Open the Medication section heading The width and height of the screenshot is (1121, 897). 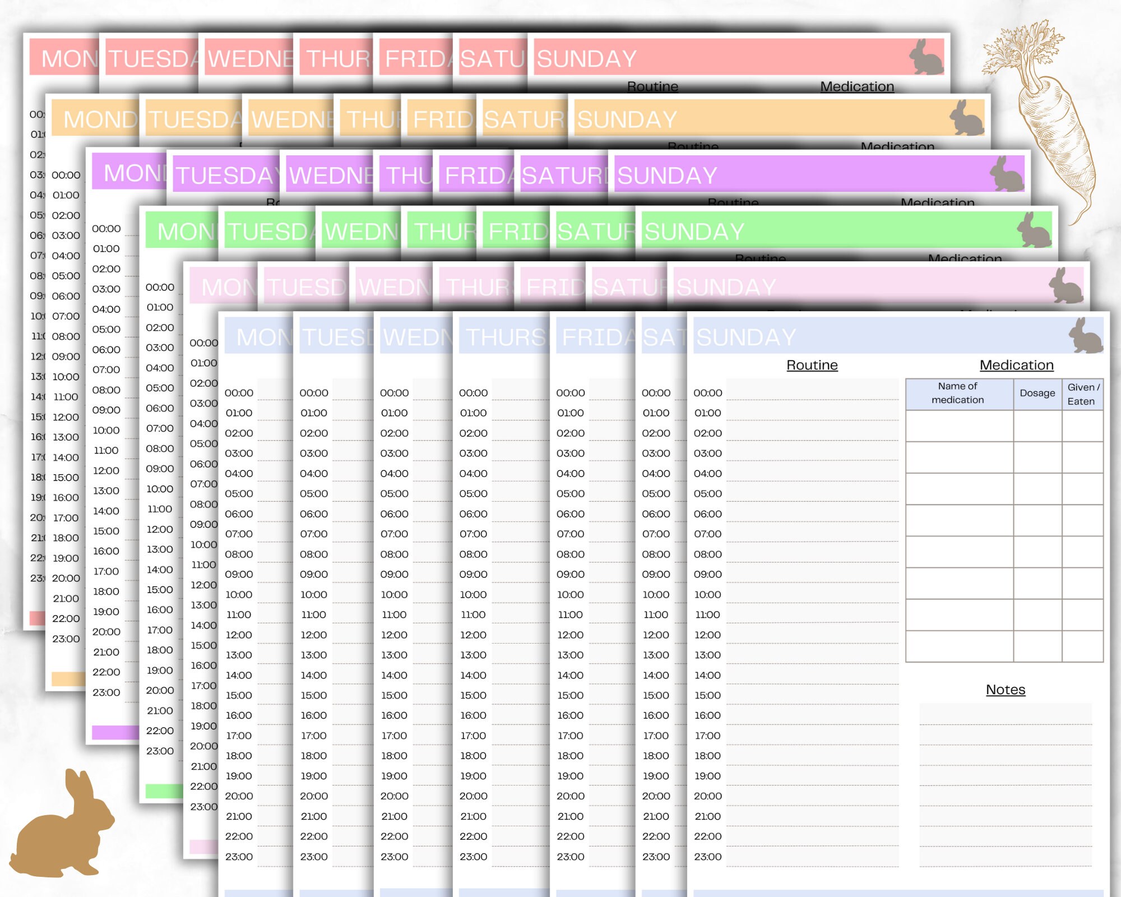click(1016, 364)
